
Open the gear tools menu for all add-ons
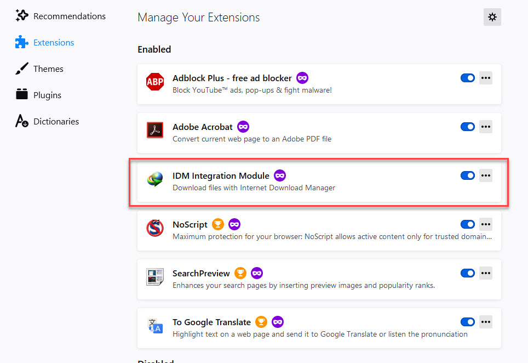[x=492, y=17]
